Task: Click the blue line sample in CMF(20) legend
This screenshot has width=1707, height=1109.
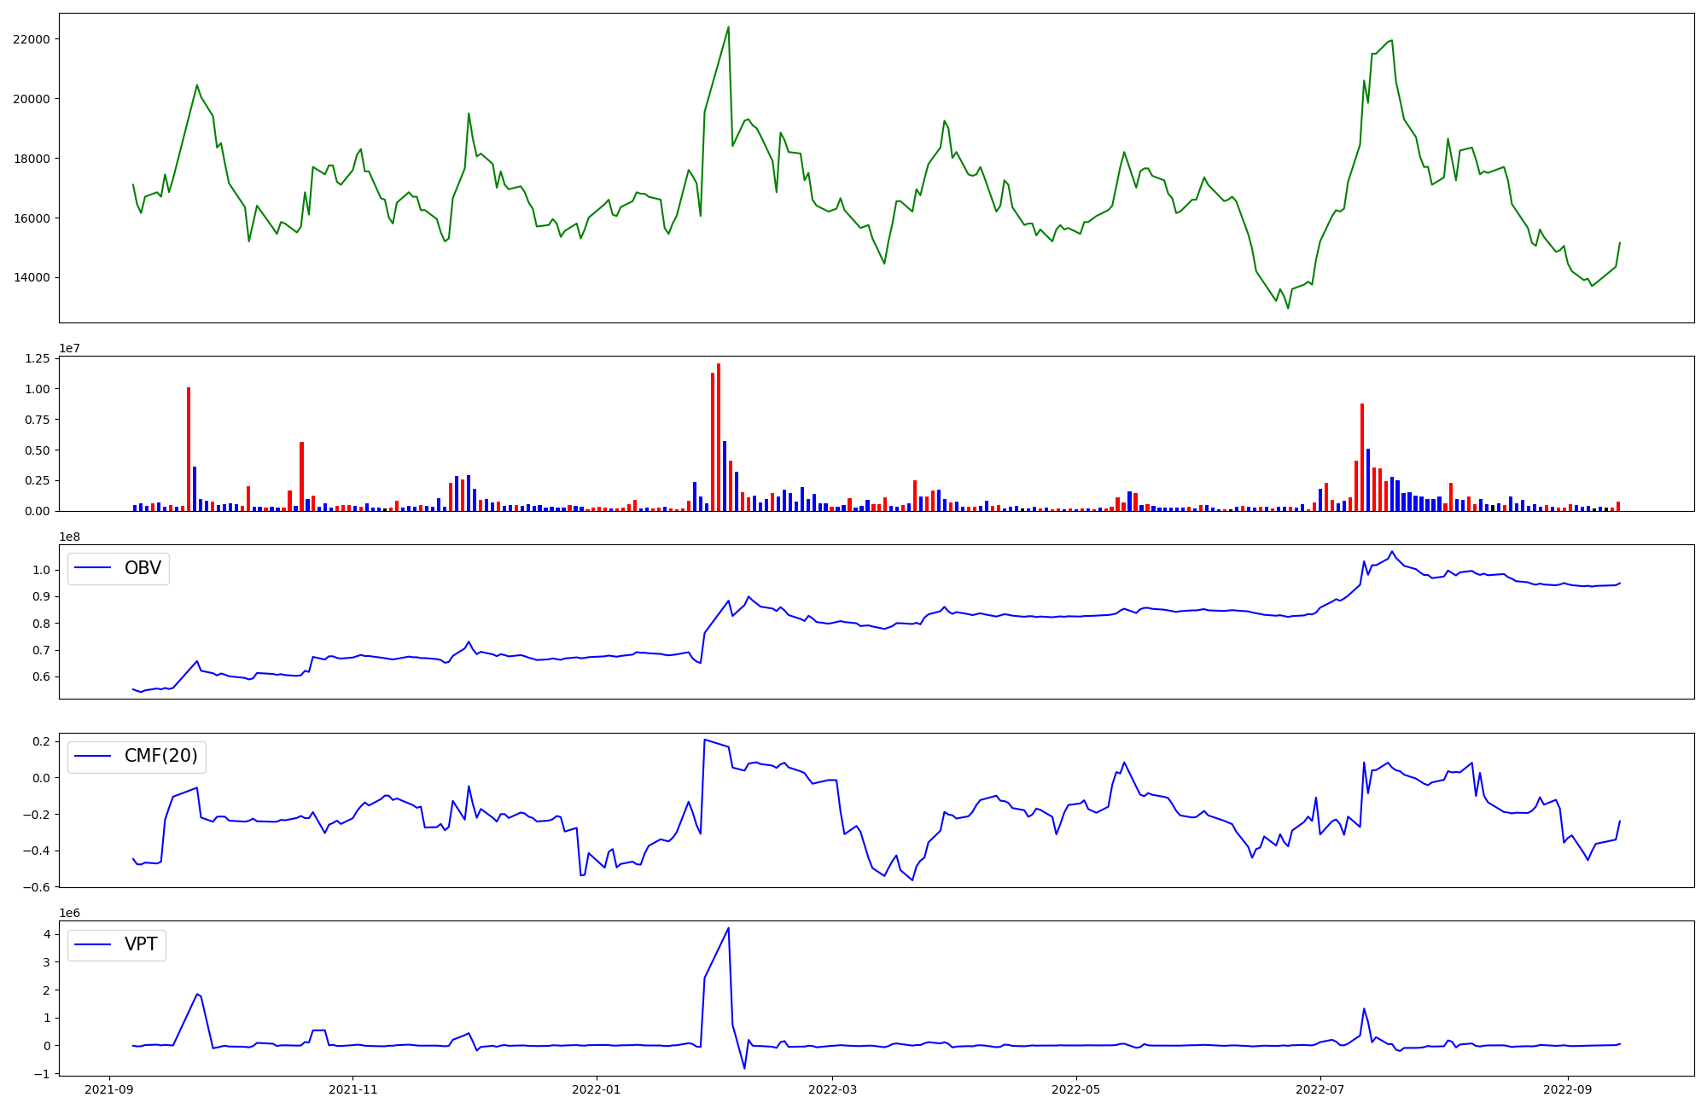Action: point(93,757)
